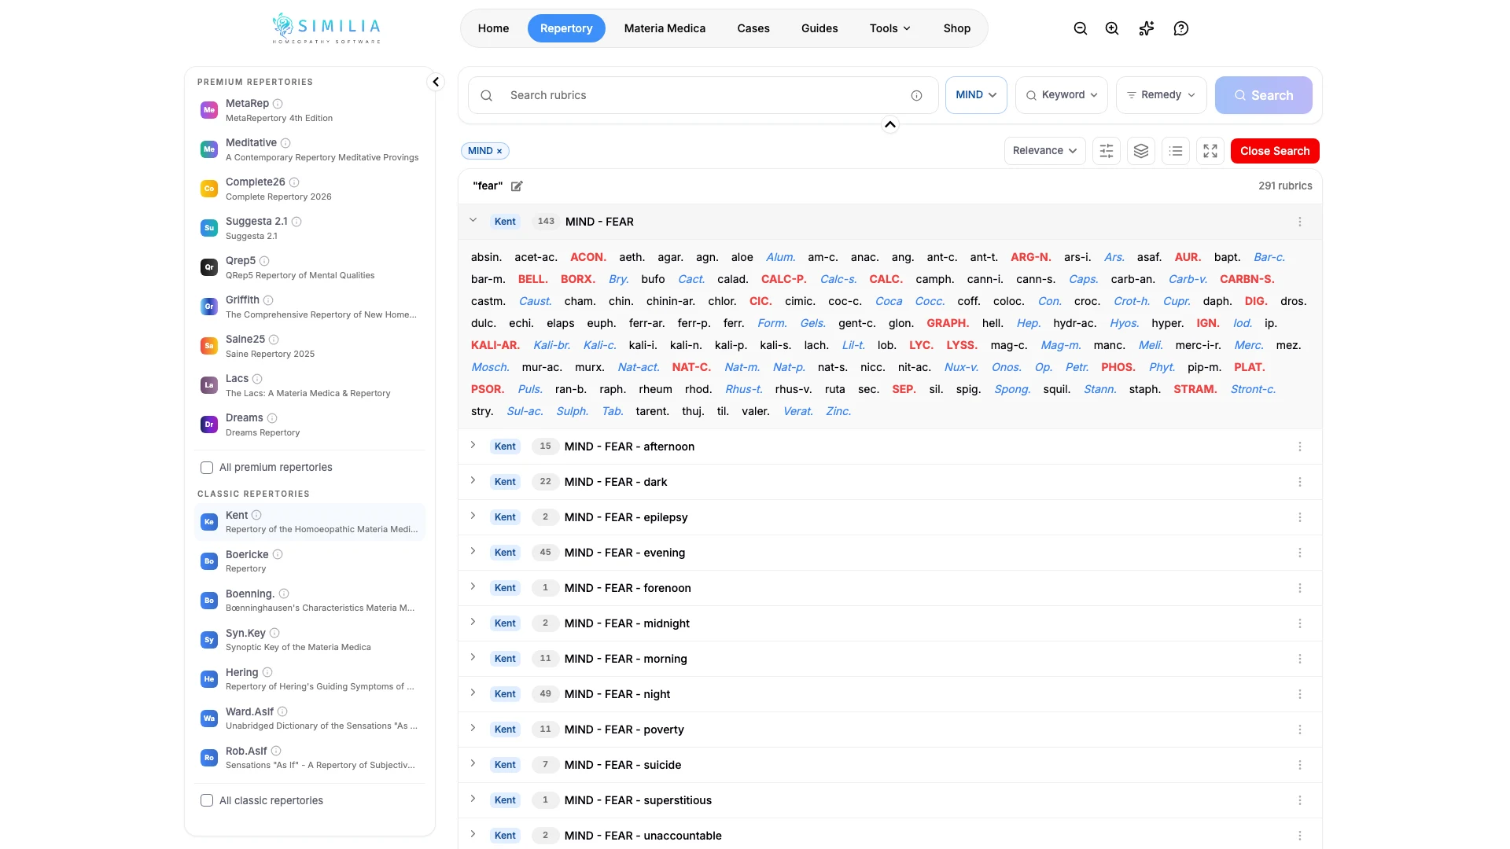This screenshot has height=849, width=1510.
Task: Open the ARG-N. remedy link
Action: tap(1031, 258)
